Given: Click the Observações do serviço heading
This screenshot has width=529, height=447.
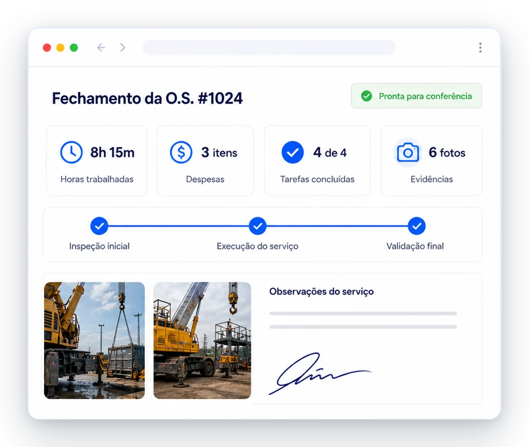Looking at the screenshot, I should coord(322,291).
